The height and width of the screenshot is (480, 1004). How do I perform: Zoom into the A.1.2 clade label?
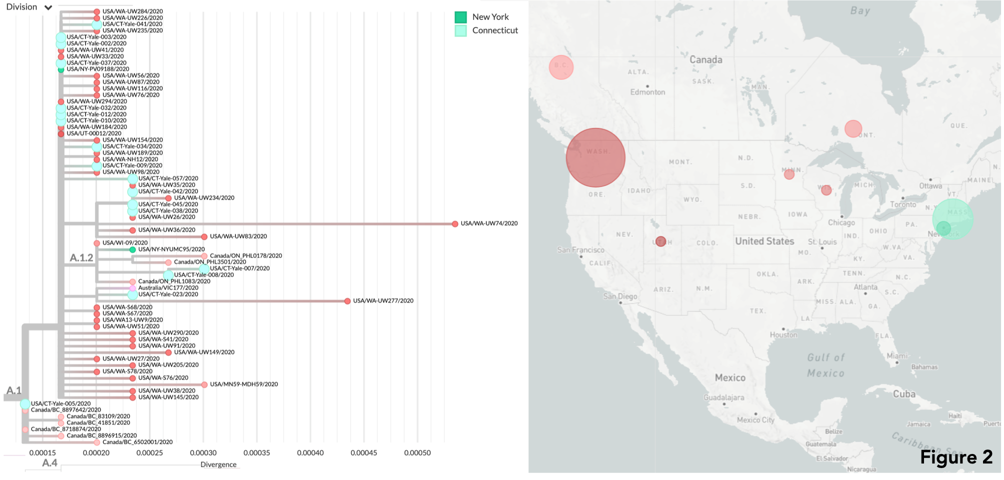81,258
